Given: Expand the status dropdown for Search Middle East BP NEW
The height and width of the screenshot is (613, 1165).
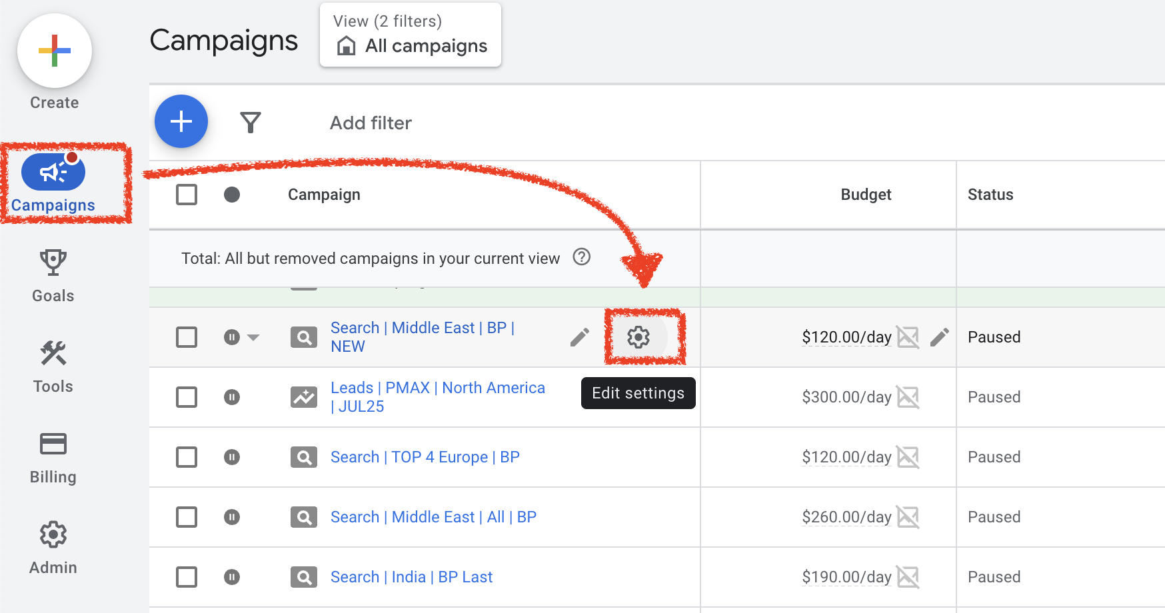Looking at the screenshot, I should coord(253,337).
